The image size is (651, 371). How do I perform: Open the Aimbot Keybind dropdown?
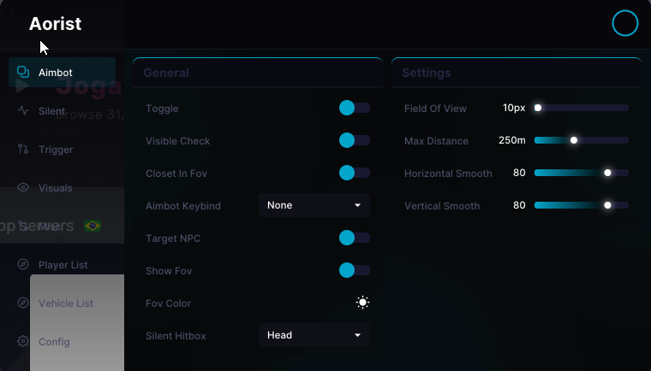pos(314,205)
